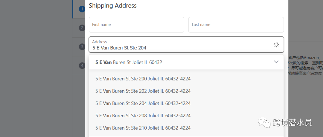Select the Ste 204 address suggestion
This screenshot has height=137, width=323.
click(143, 103)
